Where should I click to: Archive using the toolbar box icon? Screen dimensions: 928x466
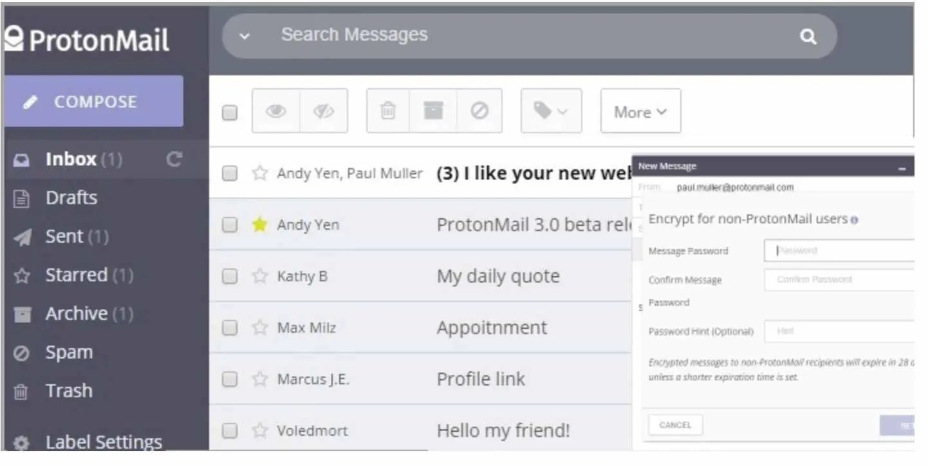tap(433, 111)
